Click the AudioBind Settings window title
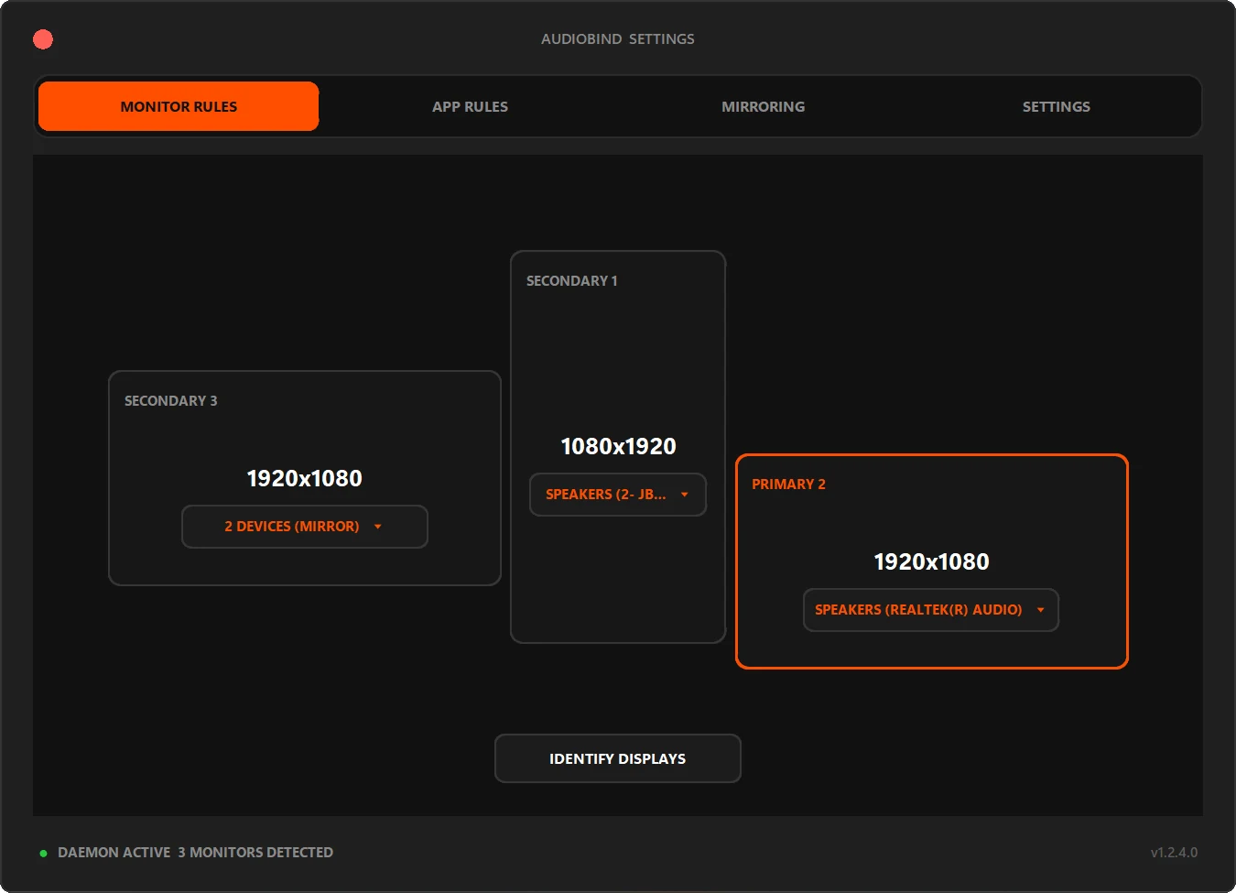The image size is (1236, 893). pos(618,39)
